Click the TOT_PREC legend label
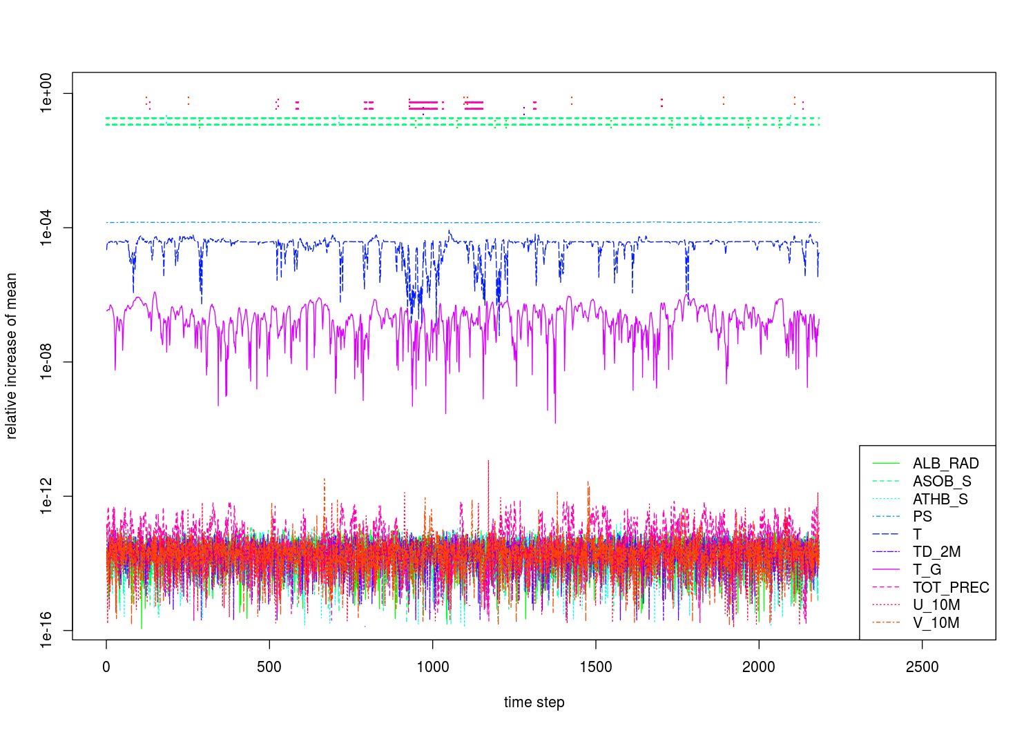 (x=951, y=588)
